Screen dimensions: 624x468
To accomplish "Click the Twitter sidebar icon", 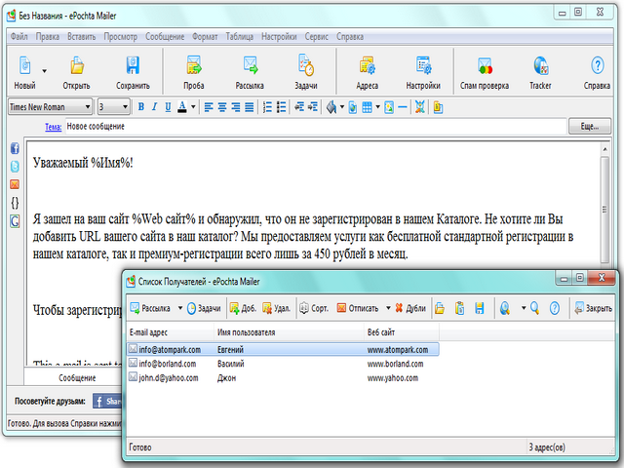I will pos(15,167).
